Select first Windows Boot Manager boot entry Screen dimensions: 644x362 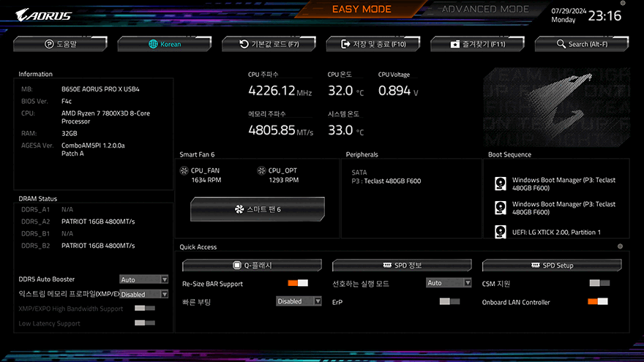563,184
